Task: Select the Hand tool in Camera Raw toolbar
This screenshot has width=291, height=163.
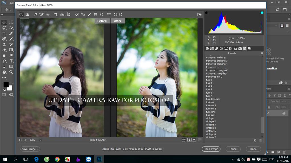Action: tap(28, 14)
